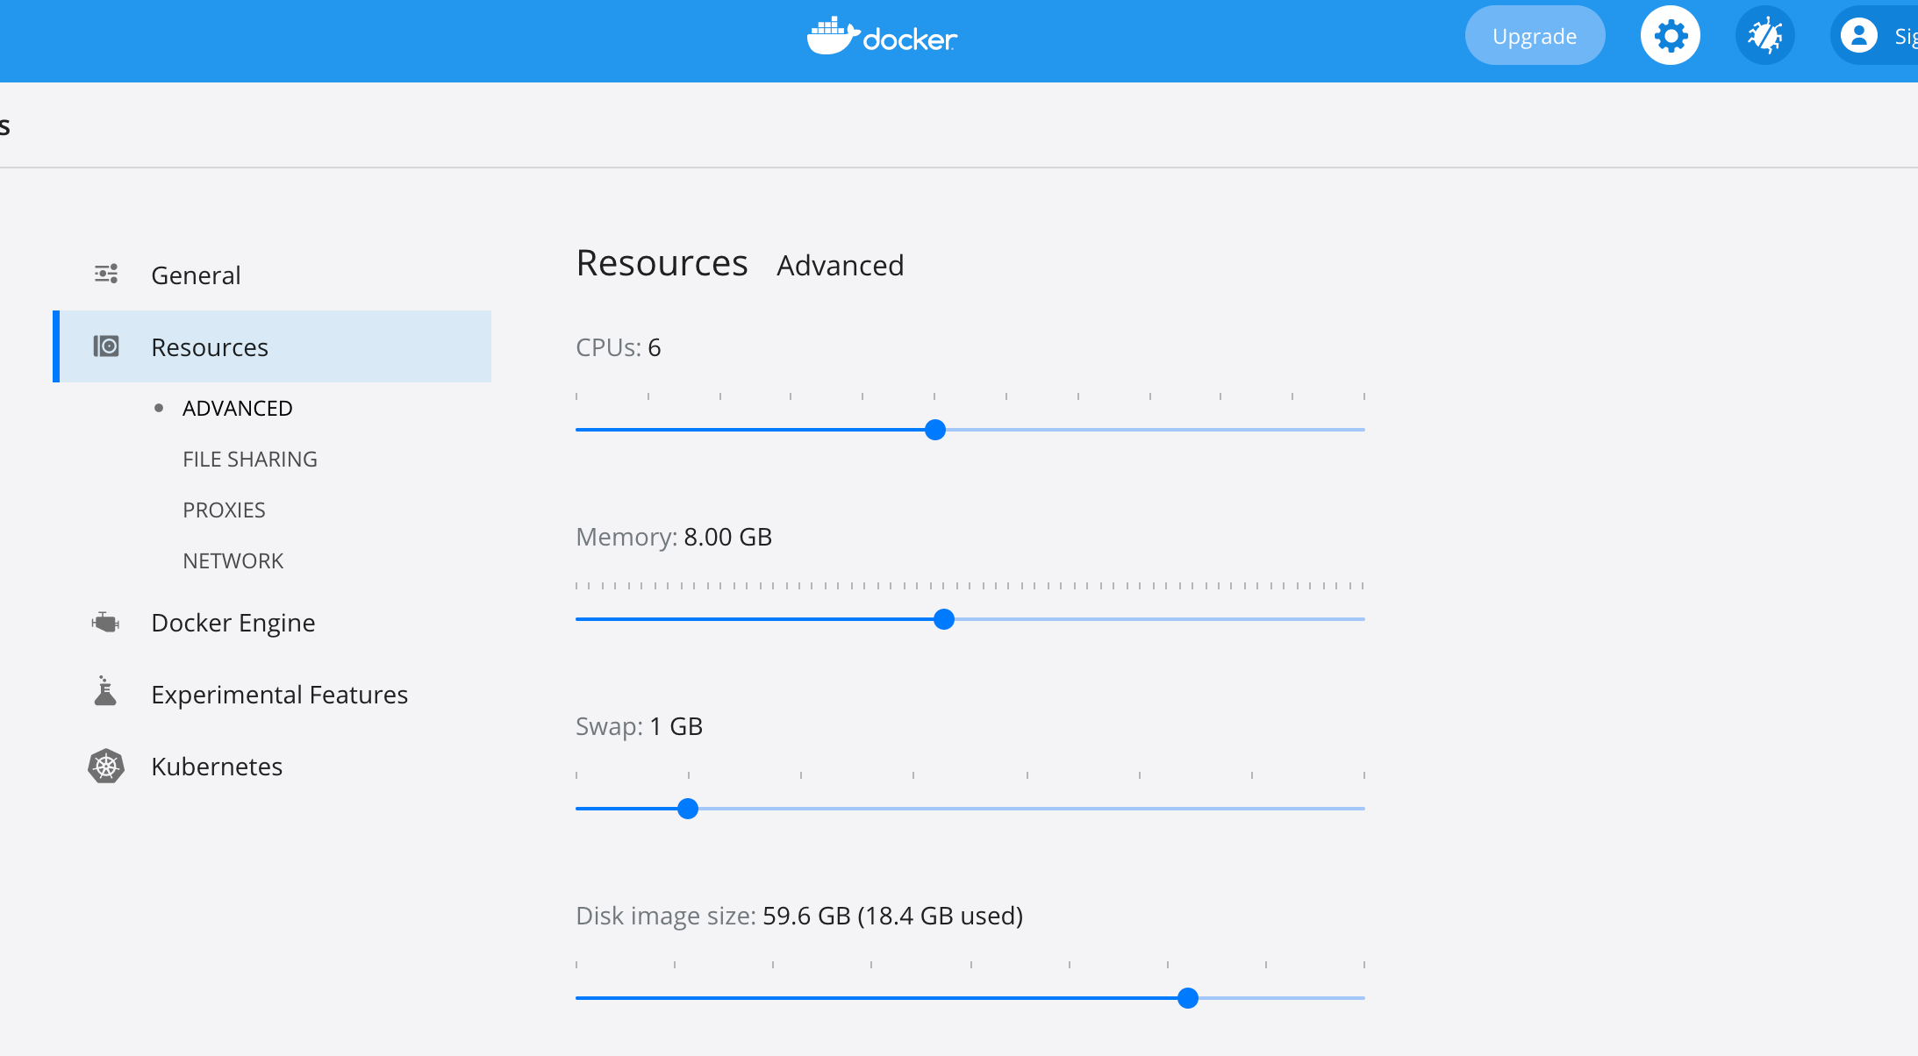This screenshot has height=1056, width=1918.
Task: Click the Resources panel icon
Action: pyautogui.click(x=105, y=346)
